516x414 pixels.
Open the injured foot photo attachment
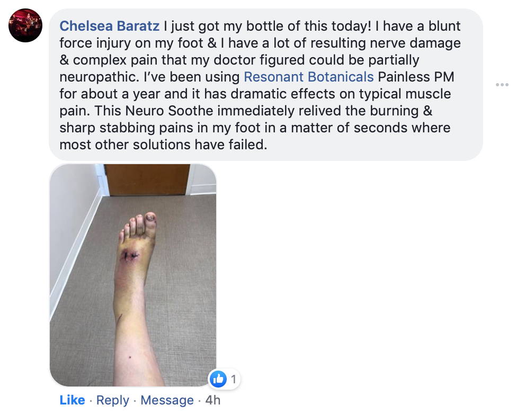pos(133,275)
